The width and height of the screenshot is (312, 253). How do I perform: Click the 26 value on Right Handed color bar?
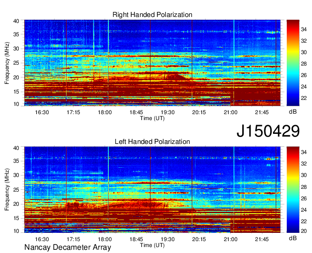(x=304, y=75)
